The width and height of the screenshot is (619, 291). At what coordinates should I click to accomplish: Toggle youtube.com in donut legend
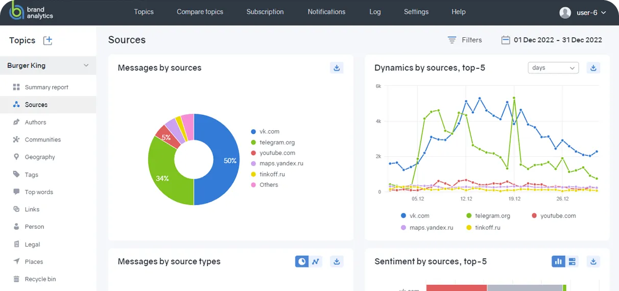pos(273,153)
